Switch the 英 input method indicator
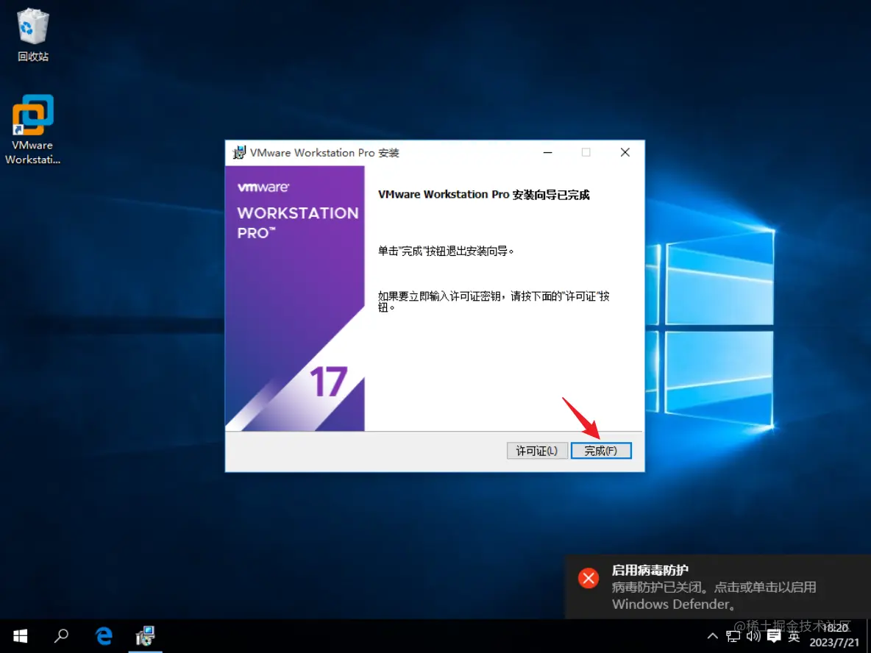 tap(794, 636)
